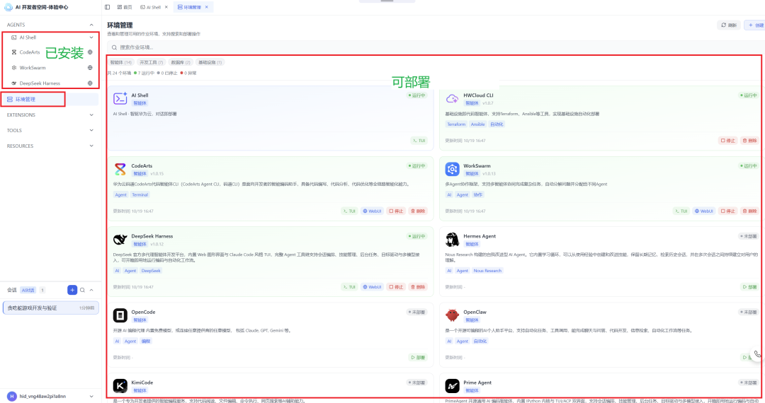The height and width of the screenshot is (403, 765).
Task: Open WebUI for WorkSwarm card
Action: (703, 211)
